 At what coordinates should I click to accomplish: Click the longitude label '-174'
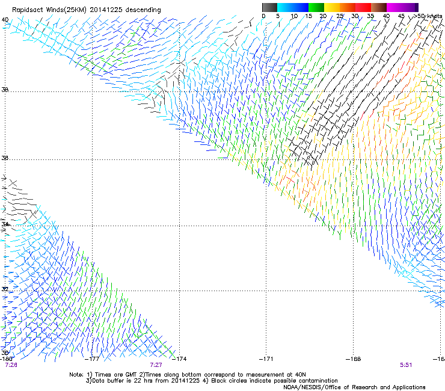pos(179,359)
